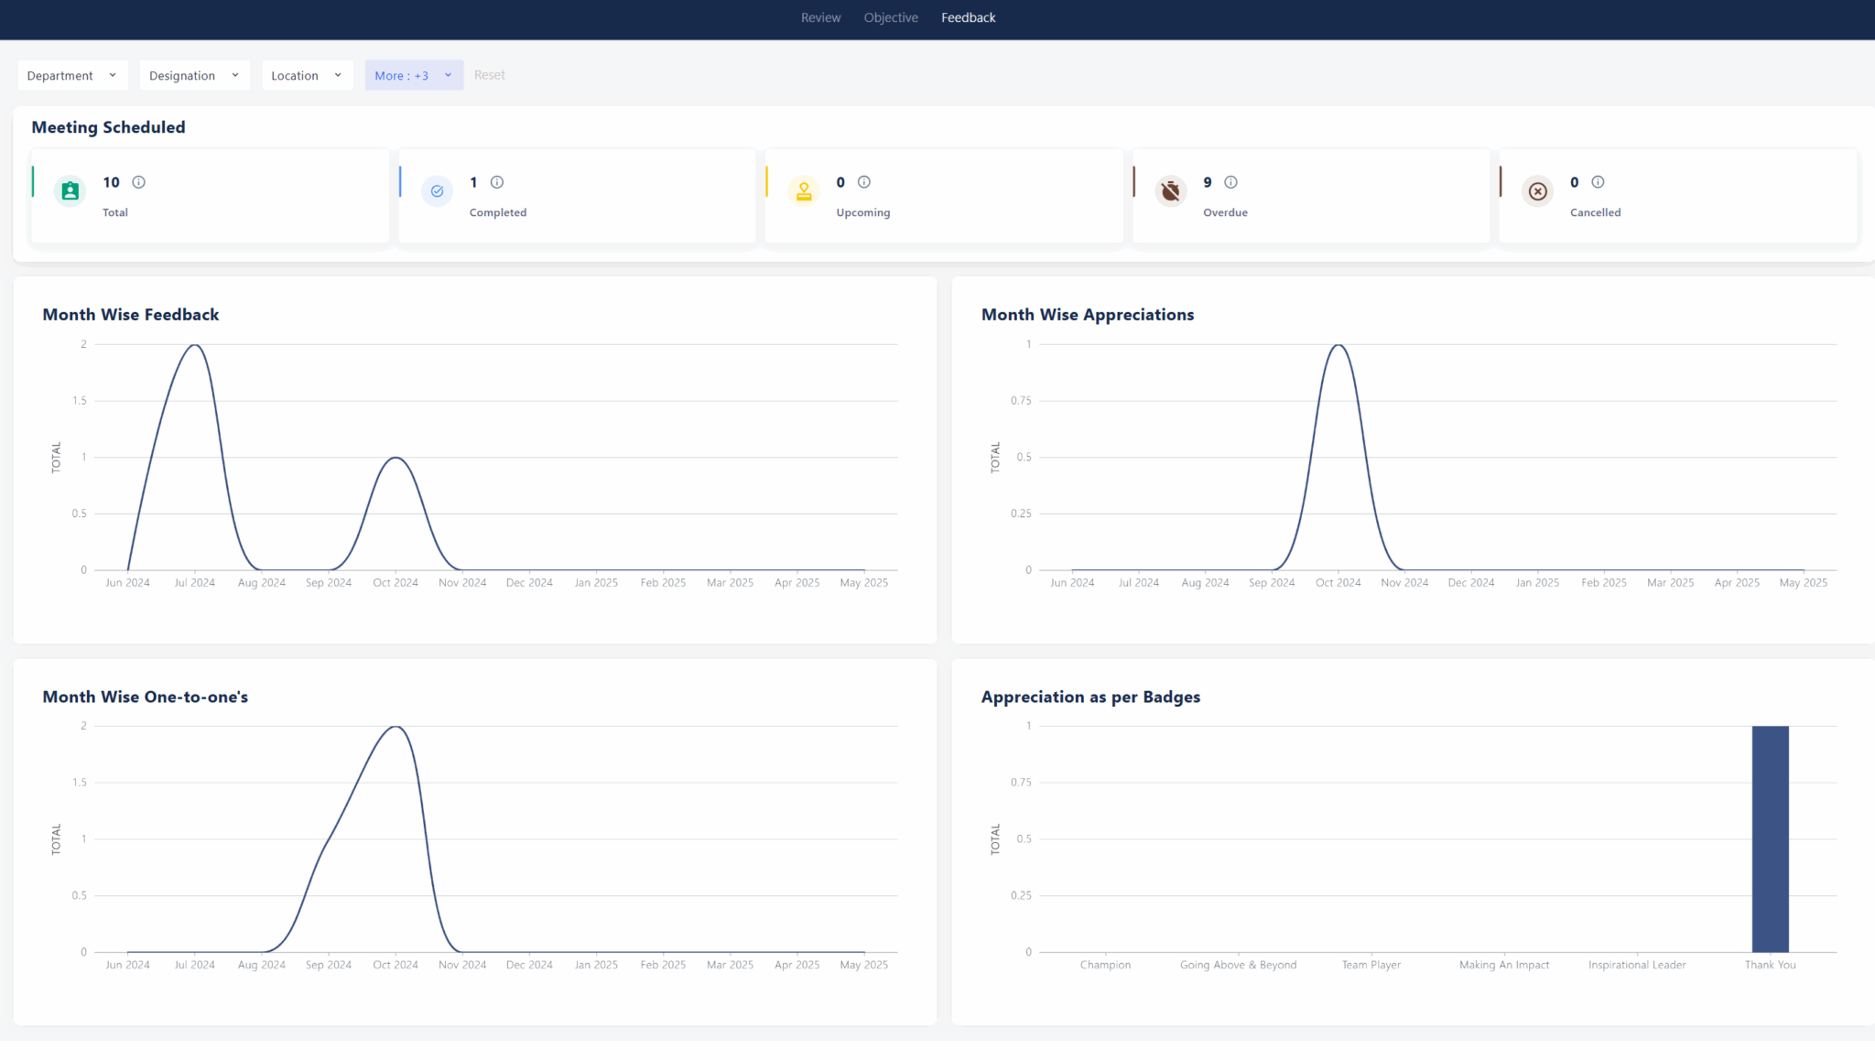The height and width of the screenshot is (1060, 1875).
Task: Click the info icon next to Cancelled
Action: click(1599, 182)
